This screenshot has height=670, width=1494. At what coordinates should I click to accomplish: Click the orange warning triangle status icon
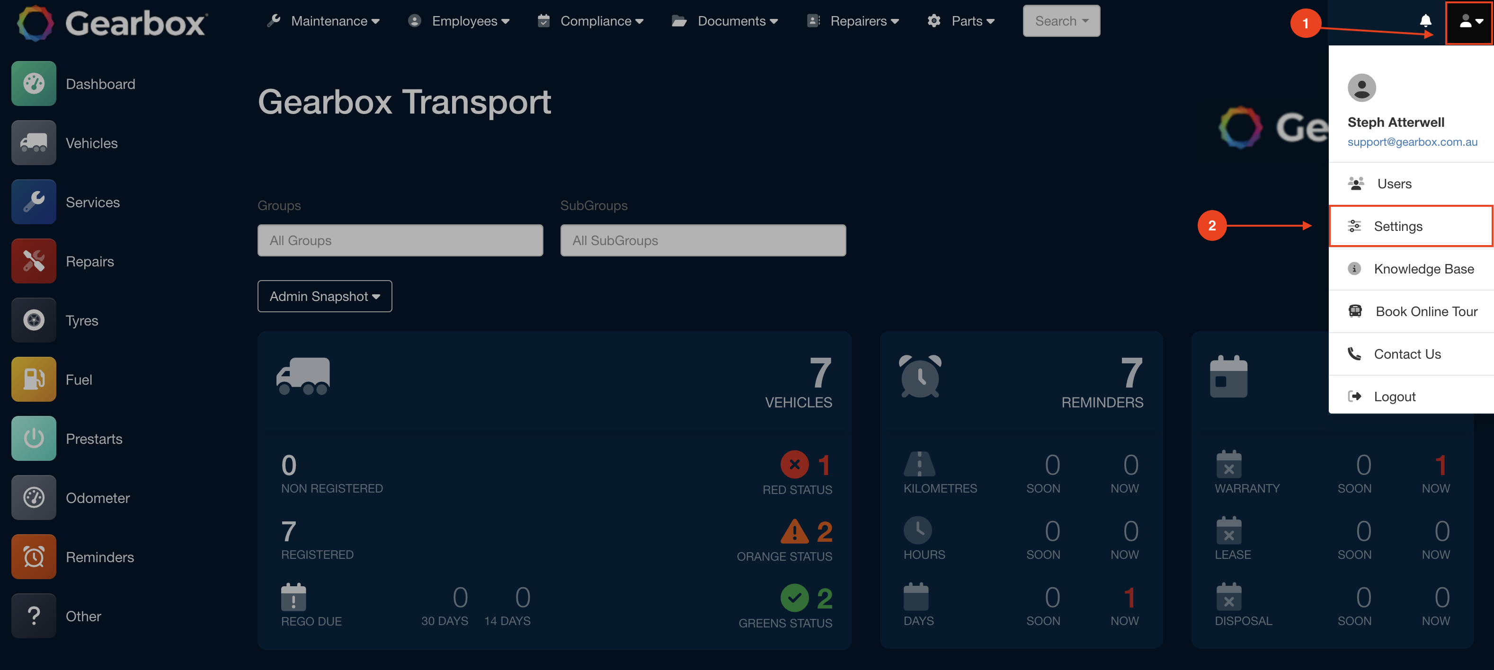794,531
